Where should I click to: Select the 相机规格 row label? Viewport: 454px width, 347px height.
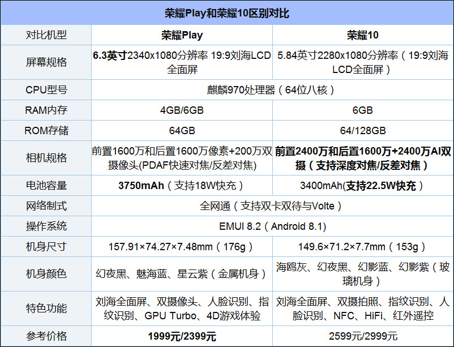[46, 158]
